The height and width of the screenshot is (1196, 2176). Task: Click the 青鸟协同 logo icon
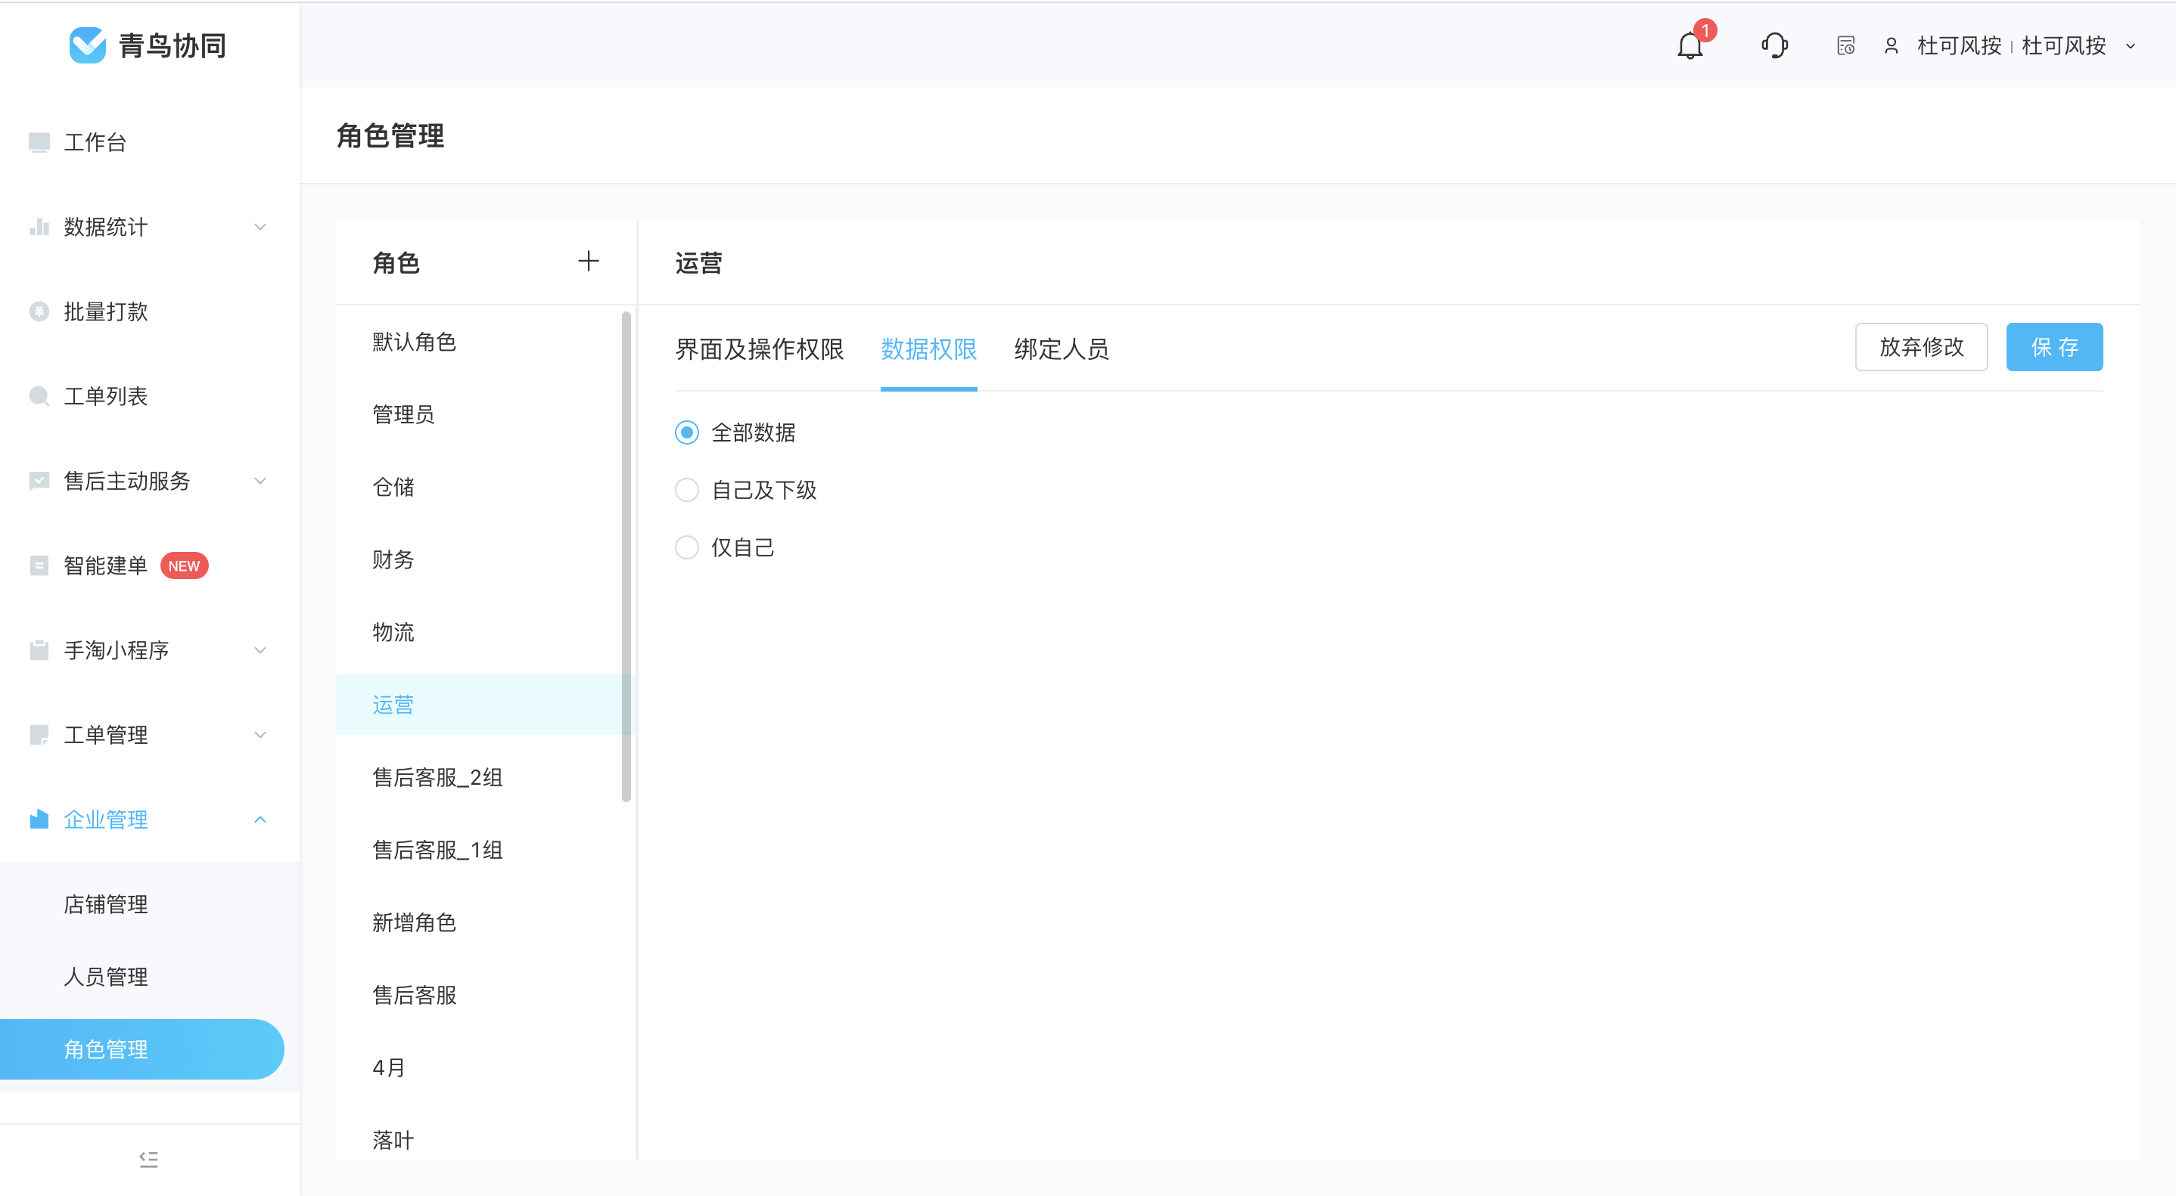(87, 45)
